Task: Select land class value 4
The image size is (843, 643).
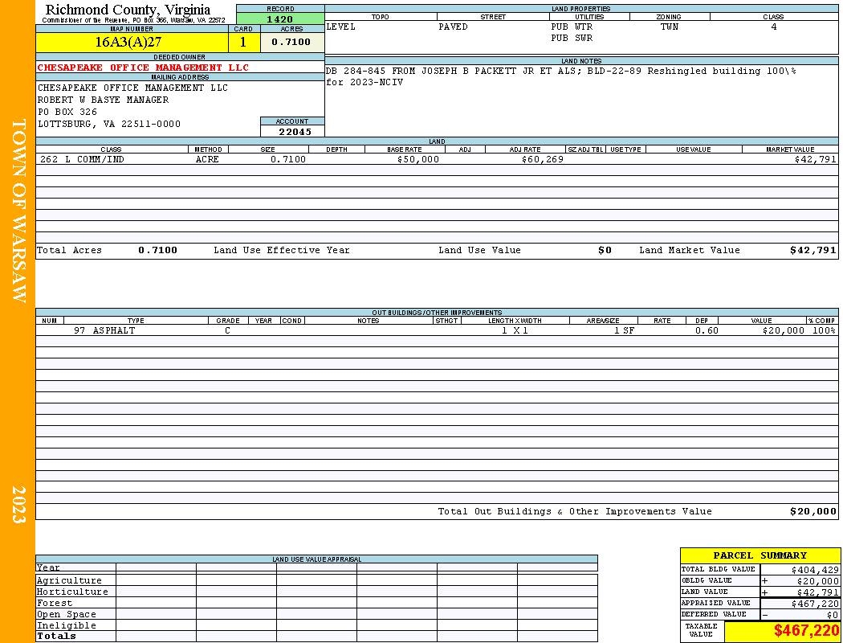Action: pos(774,27)
